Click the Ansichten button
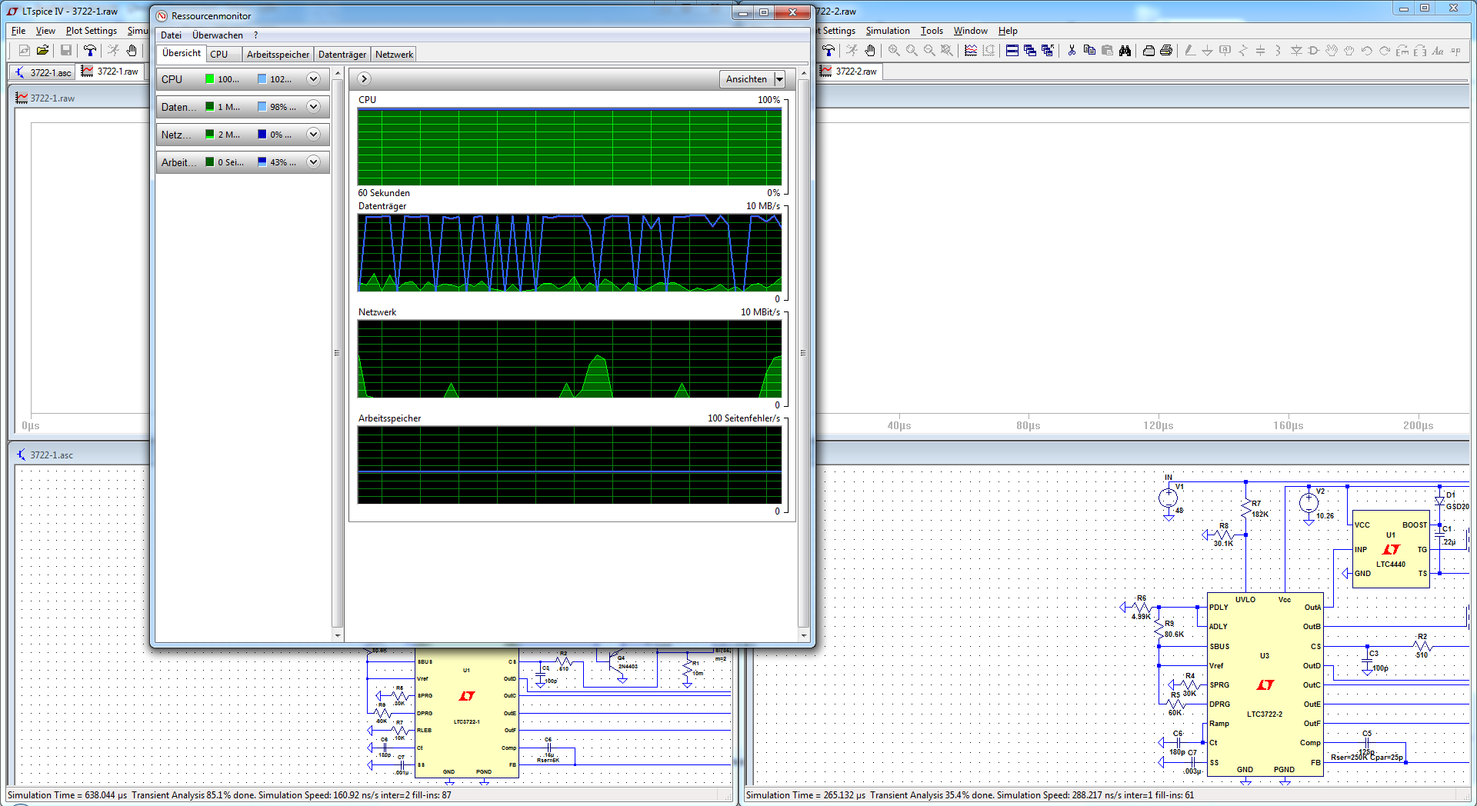The height and width of the screenshot is (806, 1477). pyautogui.click(x=746, y=79)
